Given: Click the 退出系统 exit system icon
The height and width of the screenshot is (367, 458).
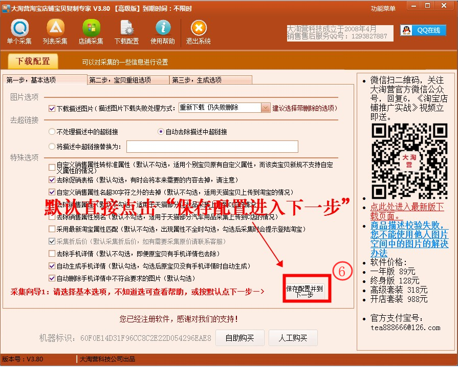Looking at the screenshot, I should [199, 32].
